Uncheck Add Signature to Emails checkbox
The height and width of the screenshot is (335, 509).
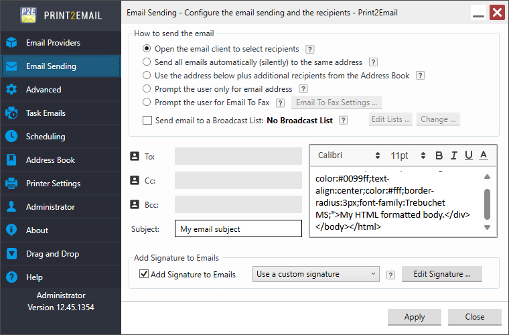click(x=143, y=274)
